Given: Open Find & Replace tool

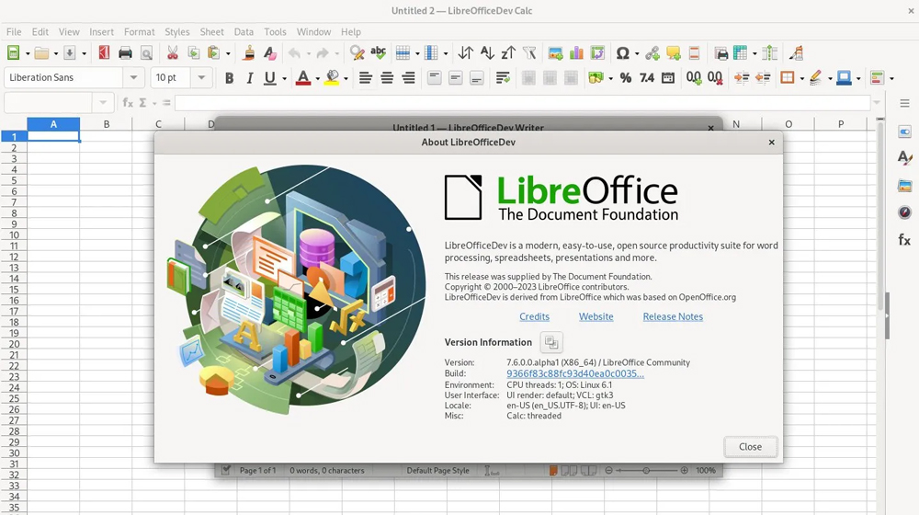Looking at the screenshot, I should click(357, 53).
